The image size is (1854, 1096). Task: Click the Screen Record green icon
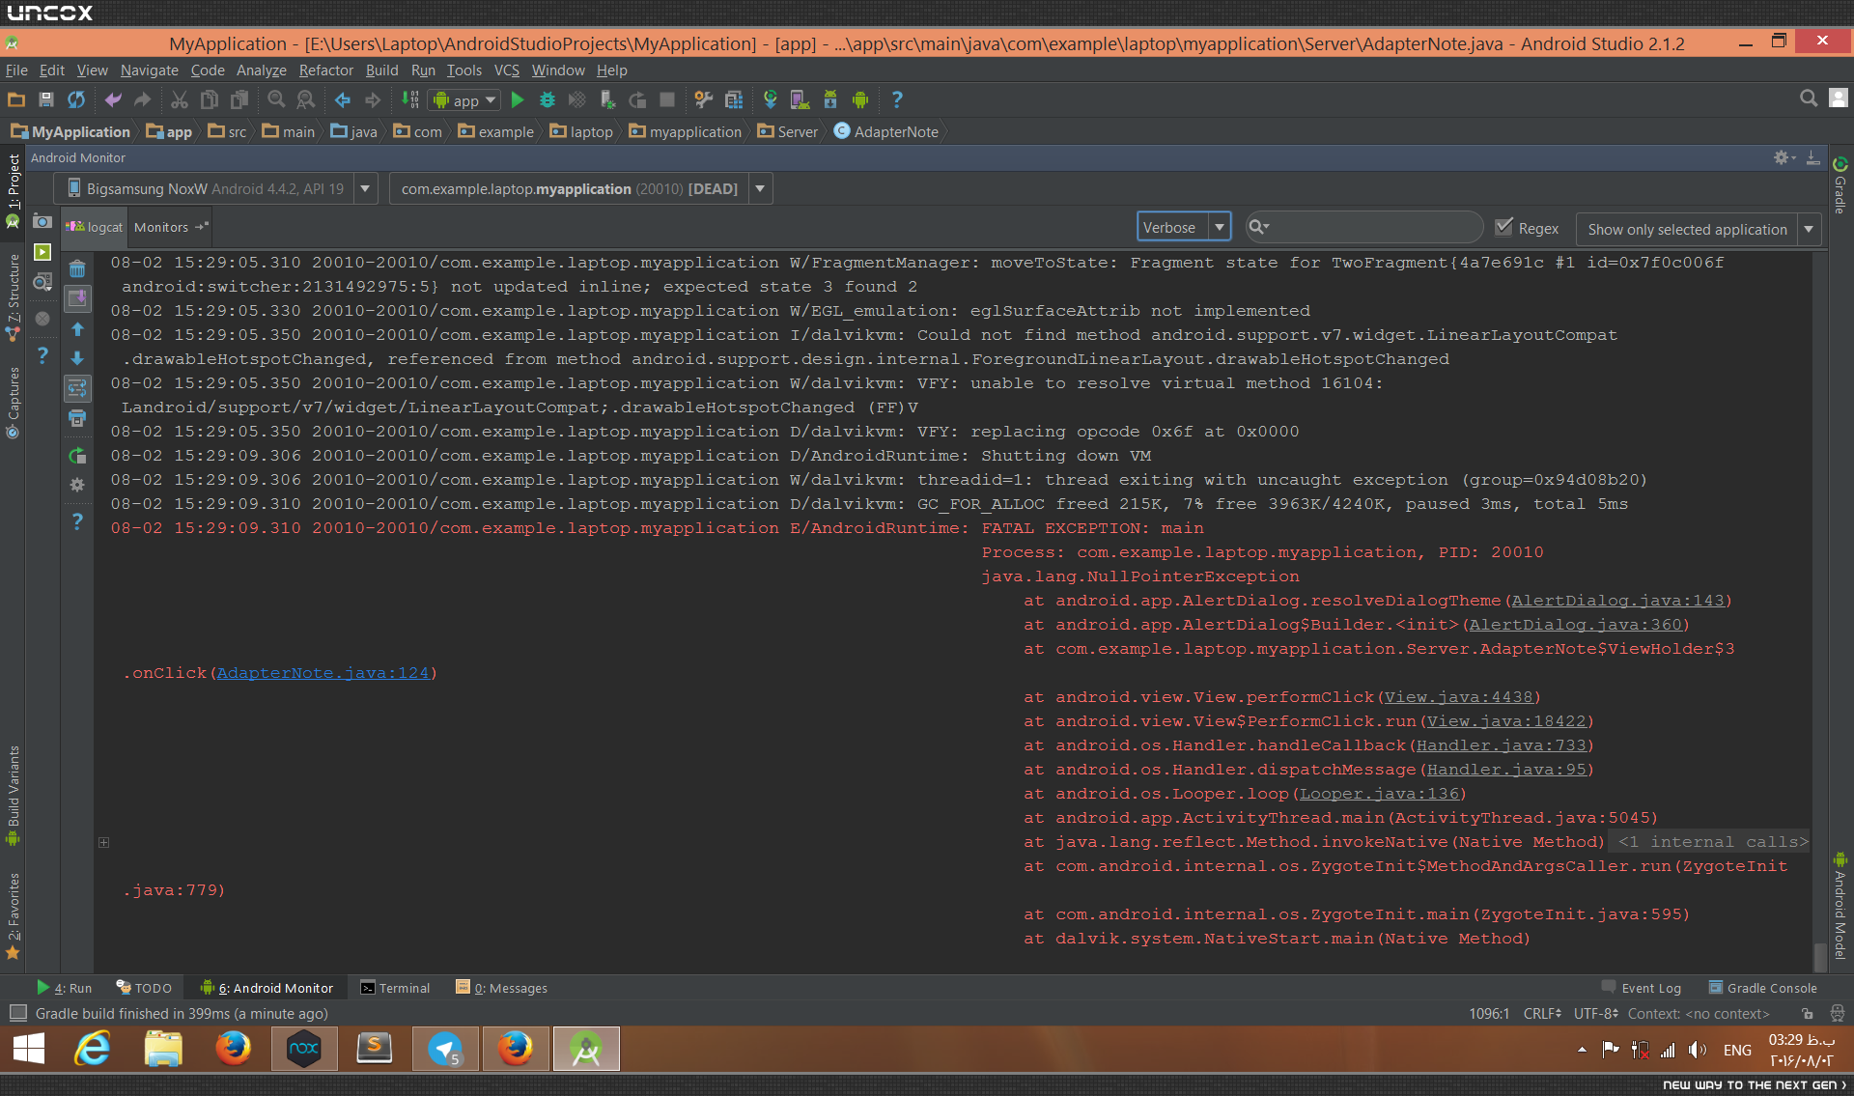pos(42,252)
